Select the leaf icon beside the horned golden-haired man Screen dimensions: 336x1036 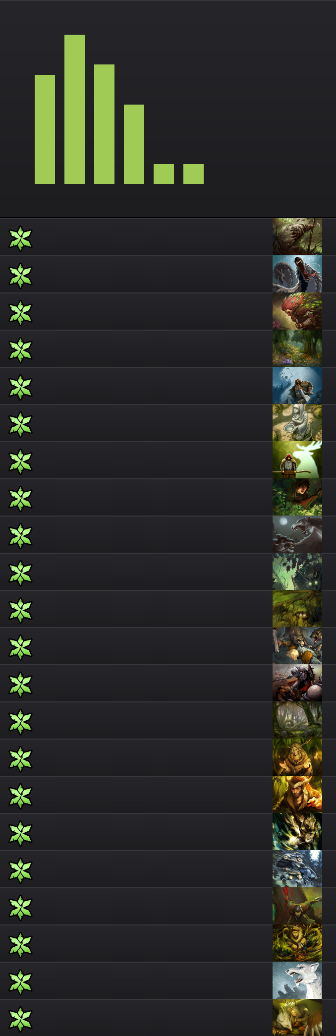[x=20, y=796]
